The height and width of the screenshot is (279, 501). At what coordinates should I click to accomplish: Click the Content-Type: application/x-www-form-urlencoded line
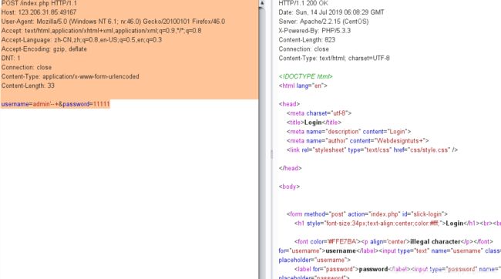coord(70,77)
